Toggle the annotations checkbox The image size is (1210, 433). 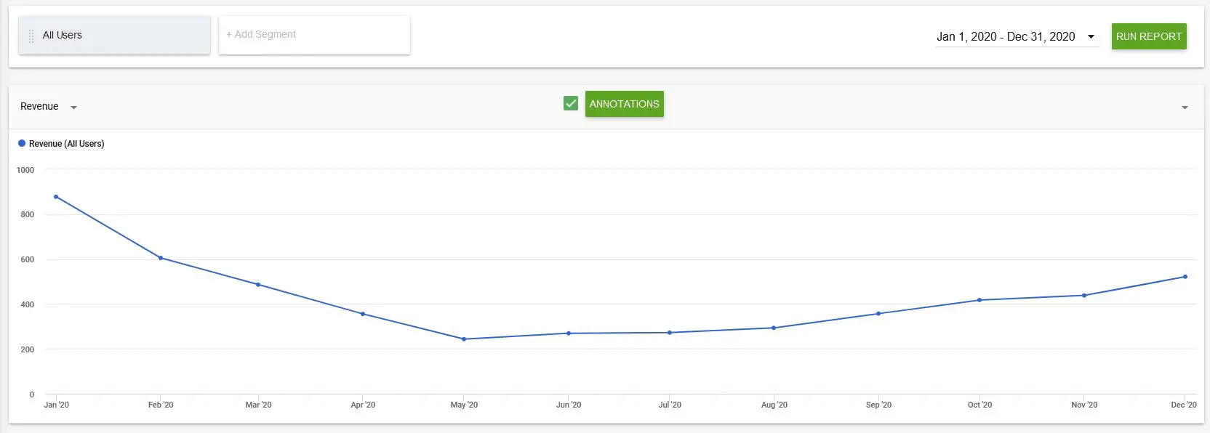coord(571,103)
